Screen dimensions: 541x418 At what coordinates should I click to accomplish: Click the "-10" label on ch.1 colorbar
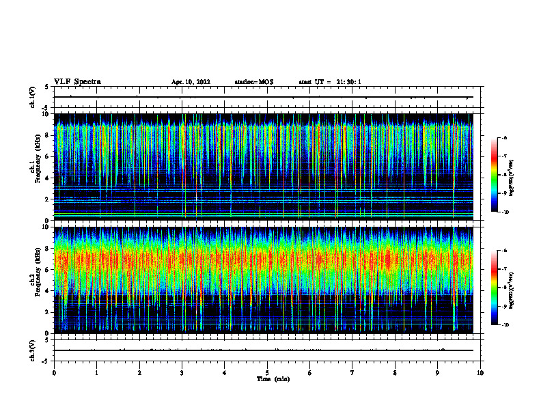(505, 212)
